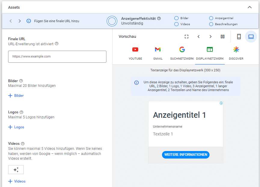
Task: Add videos via + Videos link
Action: 17,181
